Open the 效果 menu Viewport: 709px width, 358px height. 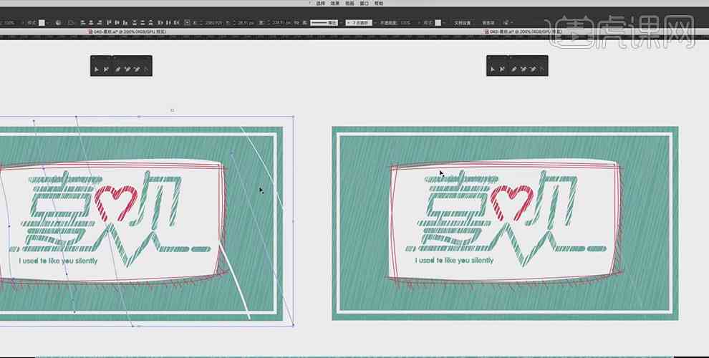(335, 3)
